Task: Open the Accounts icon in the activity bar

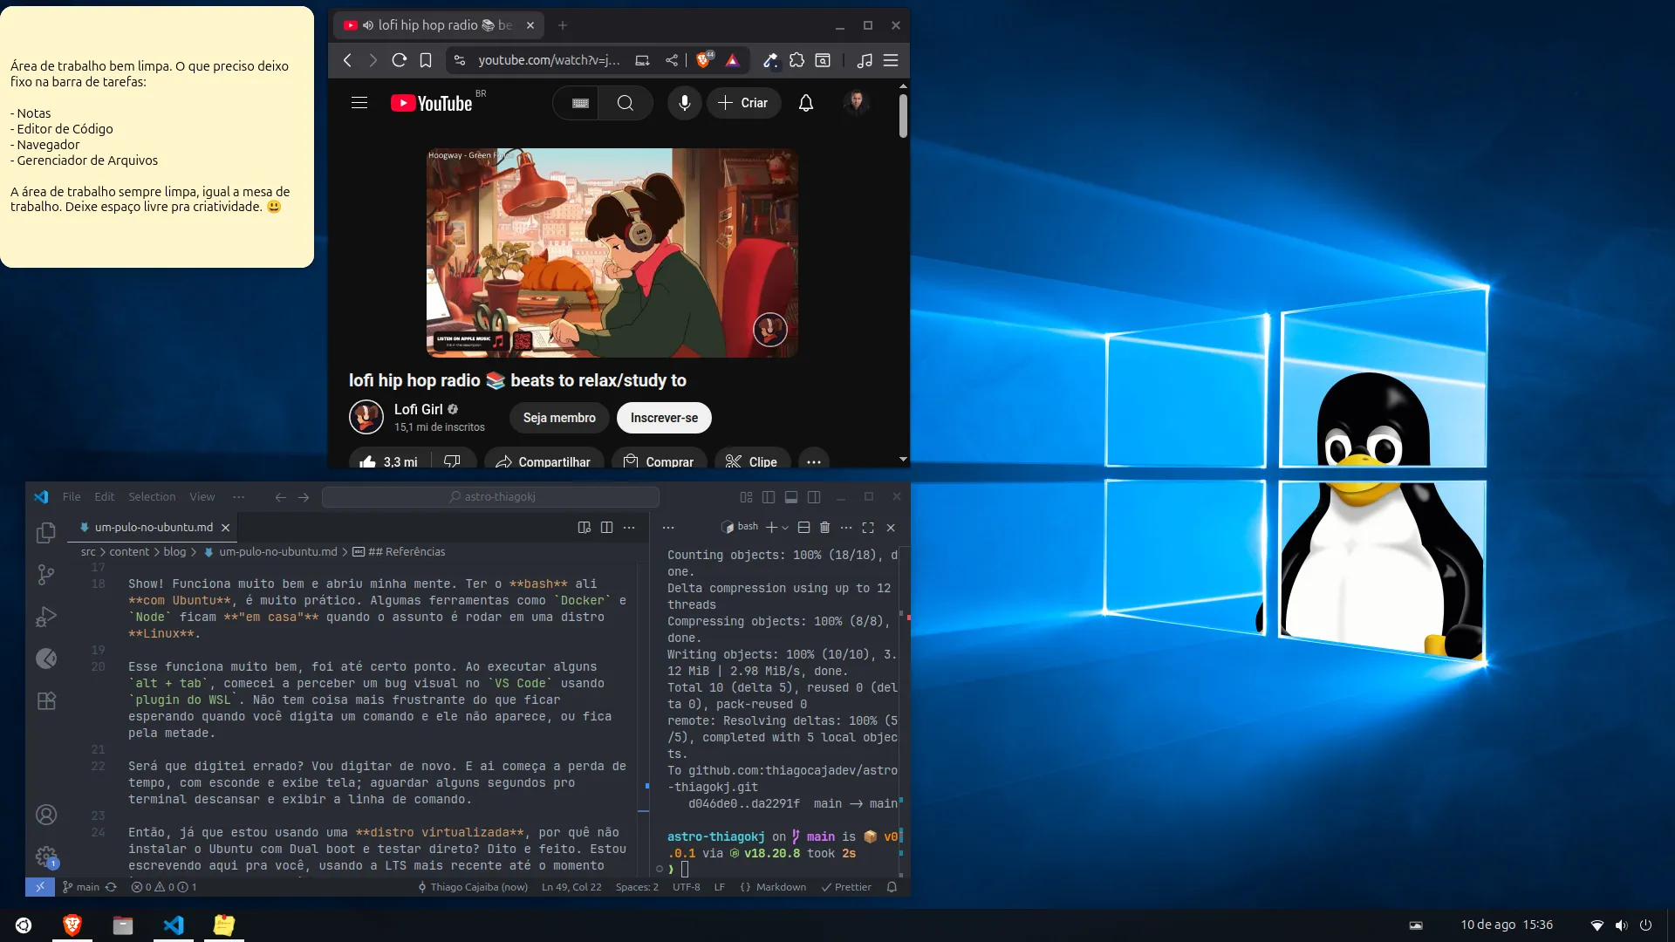Action: pos(45,814)
